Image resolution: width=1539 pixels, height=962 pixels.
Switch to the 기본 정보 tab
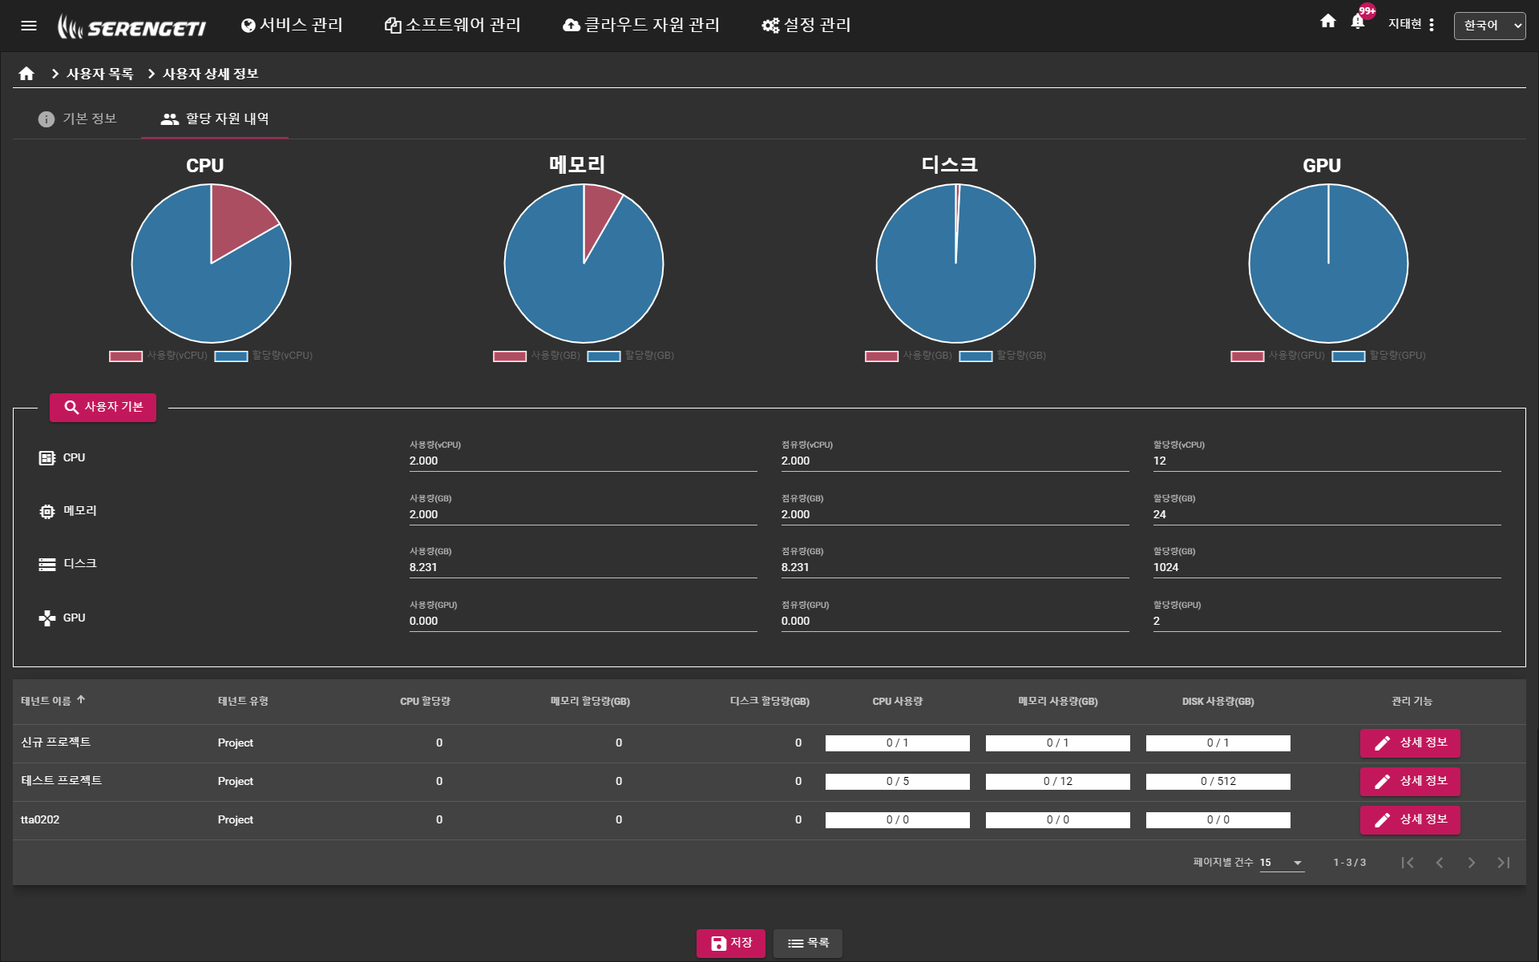(78, 119)
